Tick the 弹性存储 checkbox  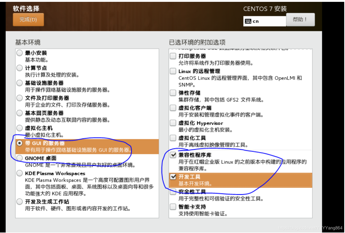[x=173, y=93]
